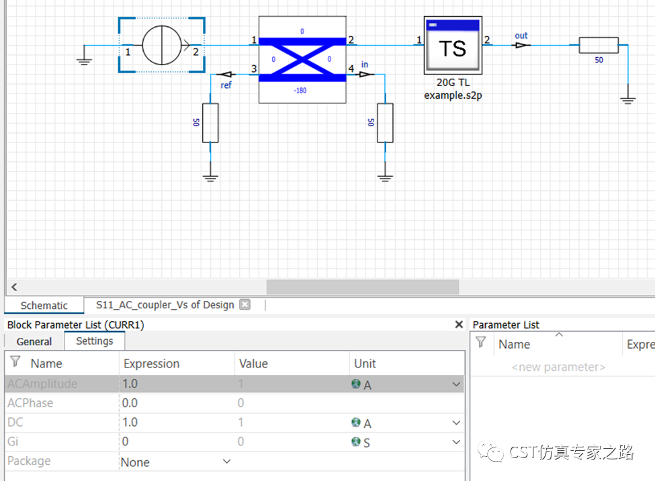Click globe icon in DC unit cell
The width and height of the screenshot is (655, 481).
pos(356,422)
